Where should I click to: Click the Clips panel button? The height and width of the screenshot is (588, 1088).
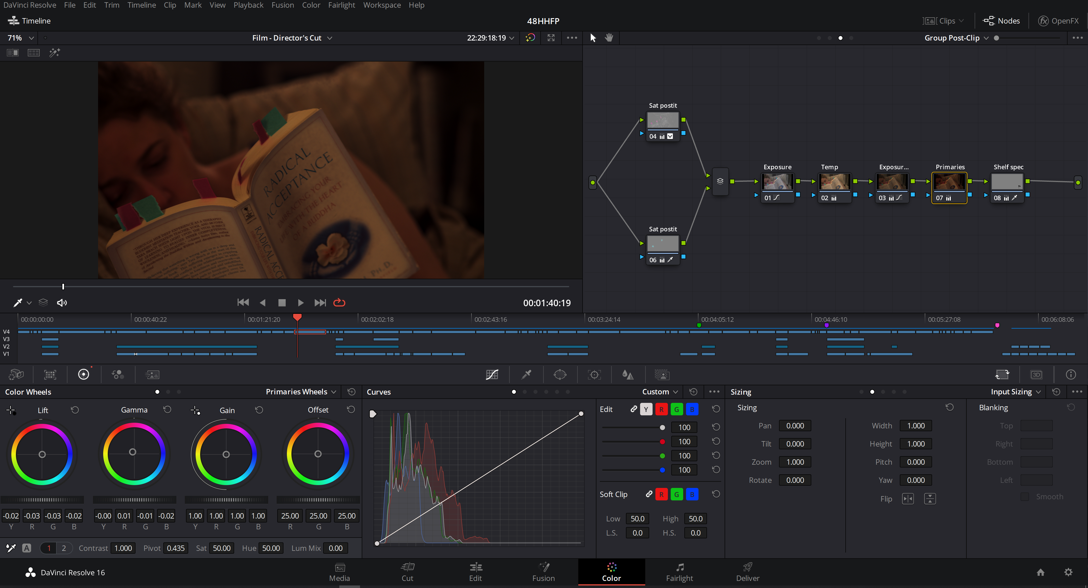(943, 21)
